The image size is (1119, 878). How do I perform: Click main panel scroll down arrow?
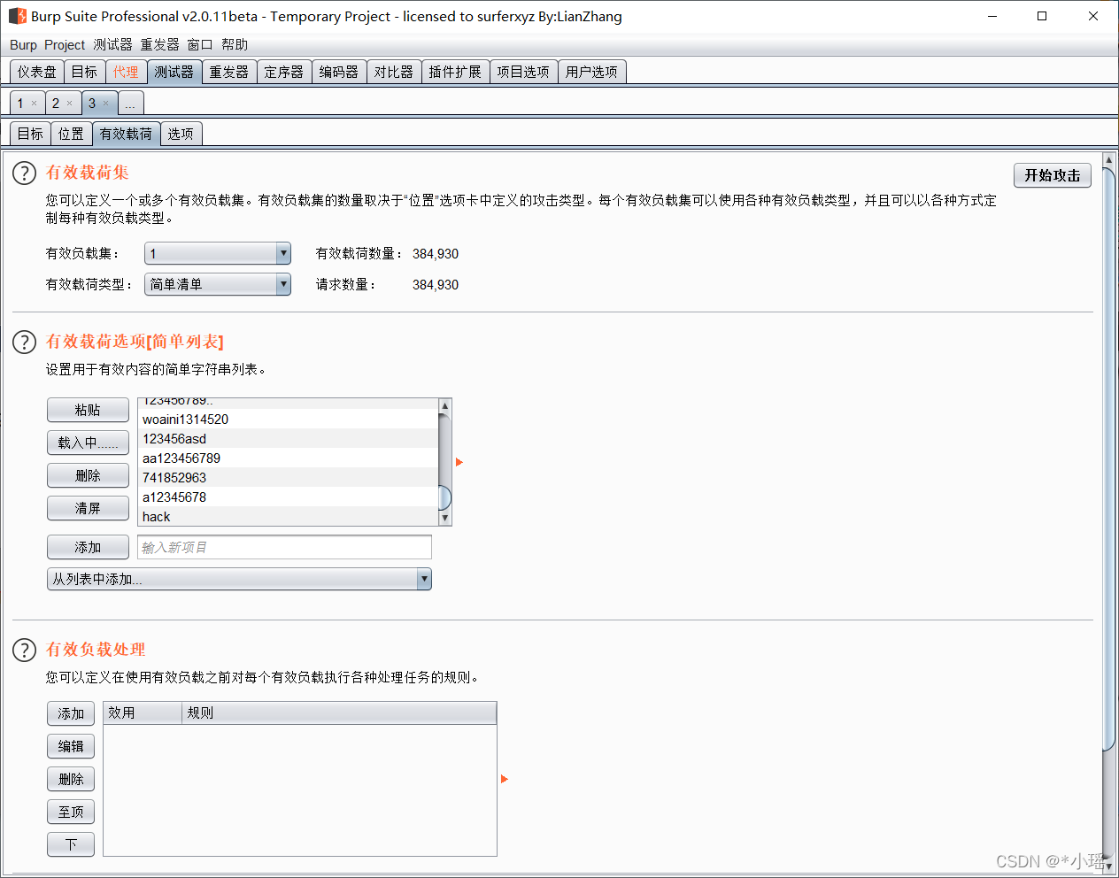(x=1108, y=866)
